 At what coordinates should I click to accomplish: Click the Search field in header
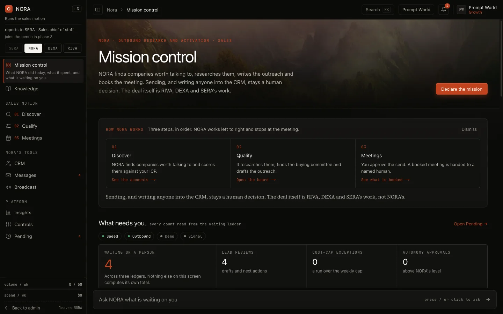[378, 10]
